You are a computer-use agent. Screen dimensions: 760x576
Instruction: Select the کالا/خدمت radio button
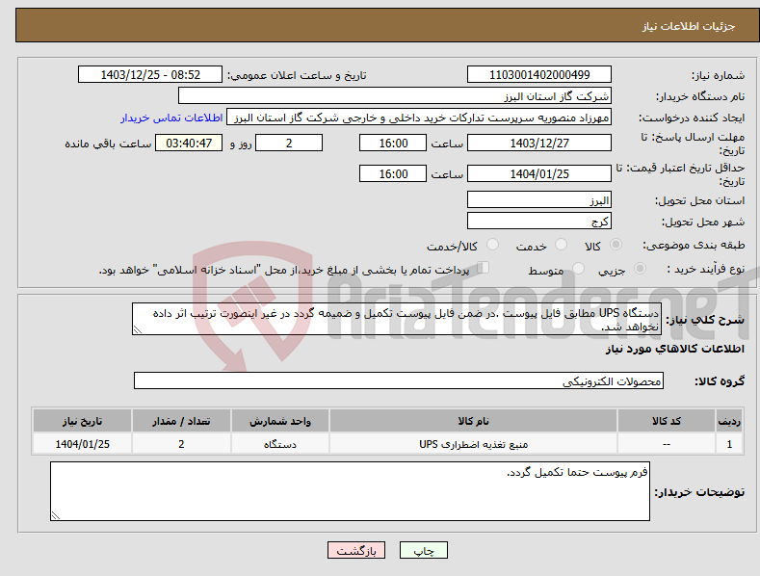point(492,245)
